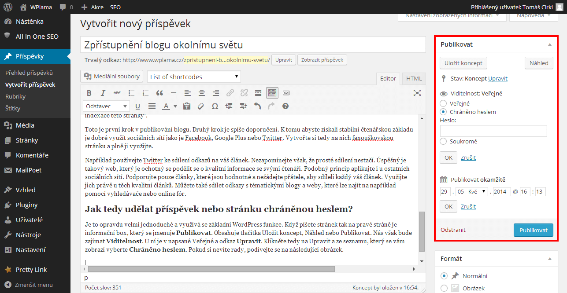
Task: Apply text color with the A icon
Action: (x=166, y=106)
